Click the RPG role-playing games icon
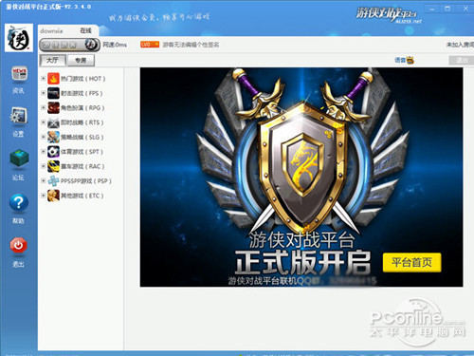 pos(53,108)
